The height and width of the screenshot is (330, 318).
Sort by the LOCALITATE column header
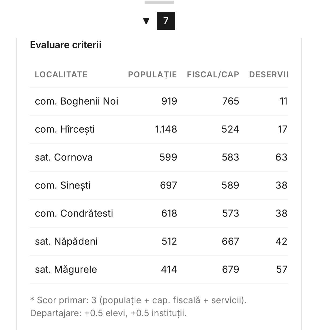point(61,74)
